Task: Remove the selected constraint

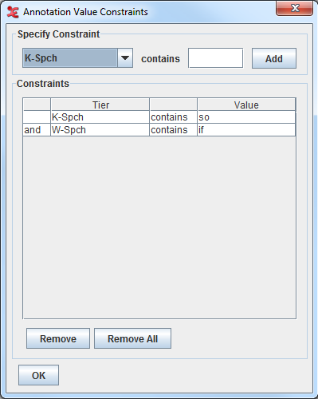Action: [x=58, y=338]
